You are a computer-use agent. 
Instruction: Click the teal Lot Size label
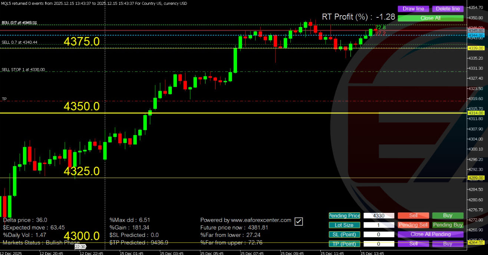[344, 225]
